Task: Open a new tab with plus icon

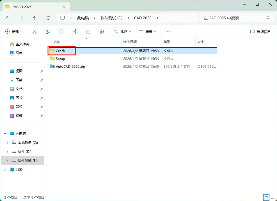Action: coord(76,7)
